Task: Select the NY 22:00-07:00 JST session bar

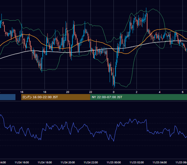Action: [x=139, y=97]
